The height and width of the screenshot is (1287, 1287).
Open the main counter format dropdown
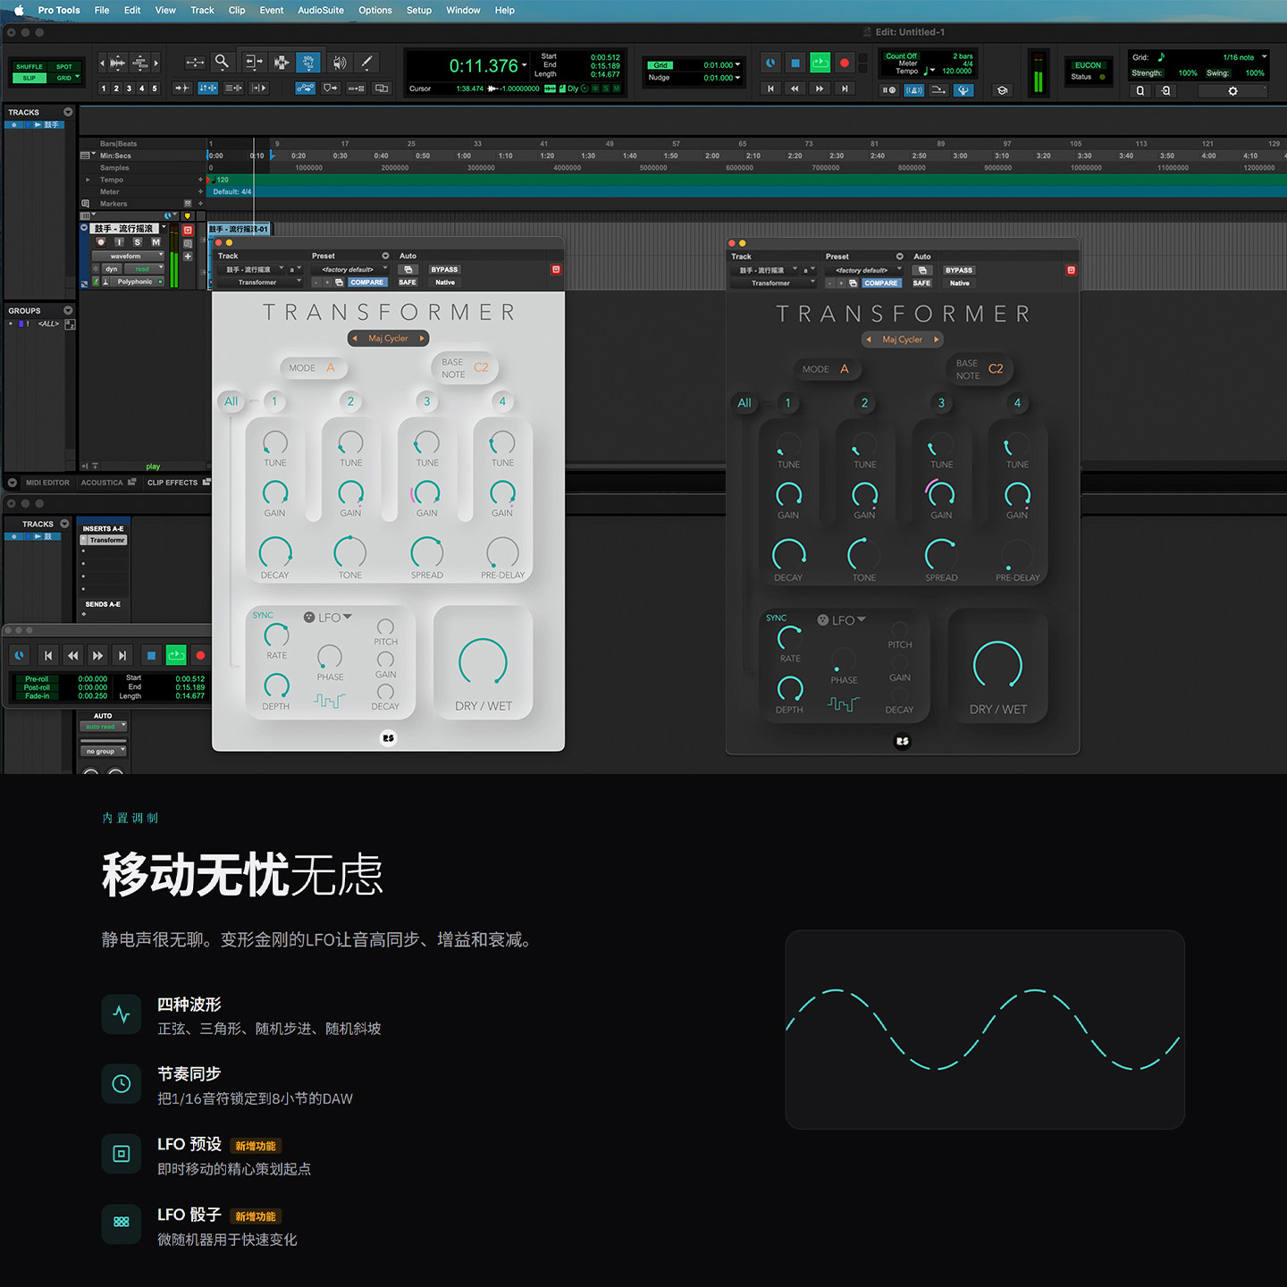[x=525, y=65]
